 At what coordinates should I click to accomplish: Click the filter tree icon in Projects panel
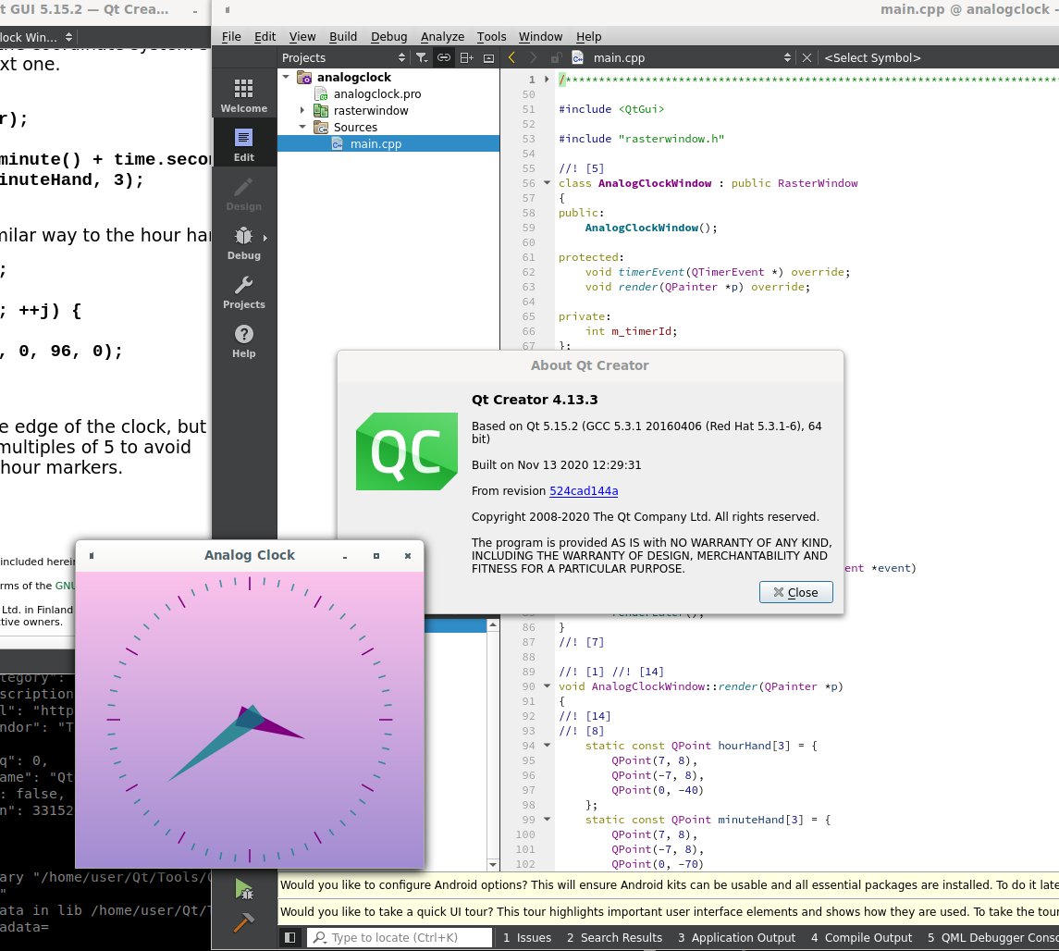(x=422, y=58)
